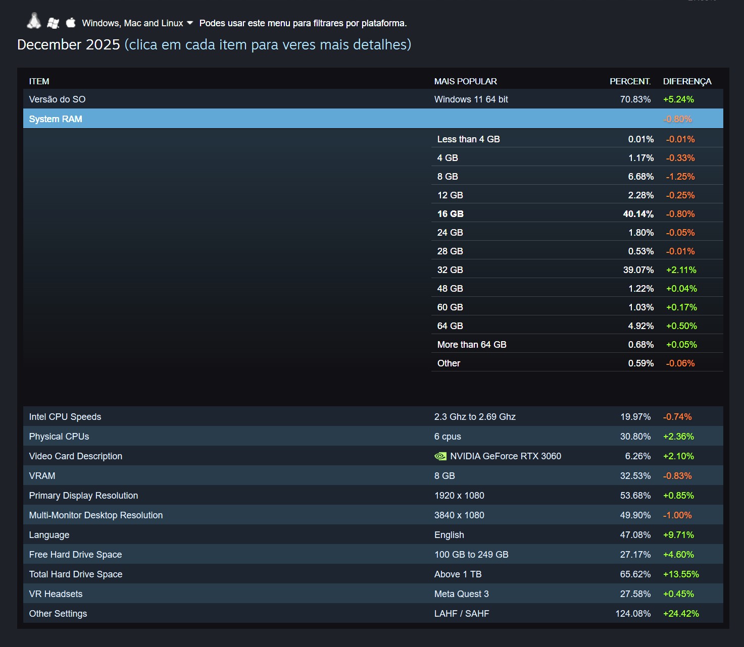This screenshot has width=744, height=647.
Task: Collapse the System RAM row
Action: pos(56,119)
